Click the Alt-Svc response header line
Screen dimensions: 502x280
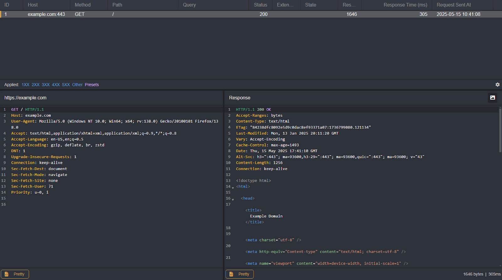(330, 157)
